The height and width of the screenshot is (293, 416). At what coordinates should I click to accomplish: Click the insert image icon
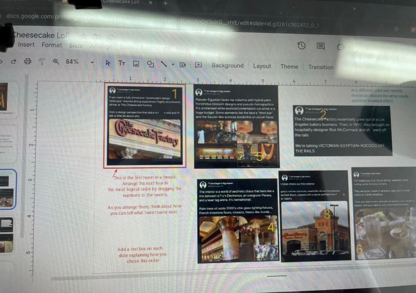(x=136, y=64)
